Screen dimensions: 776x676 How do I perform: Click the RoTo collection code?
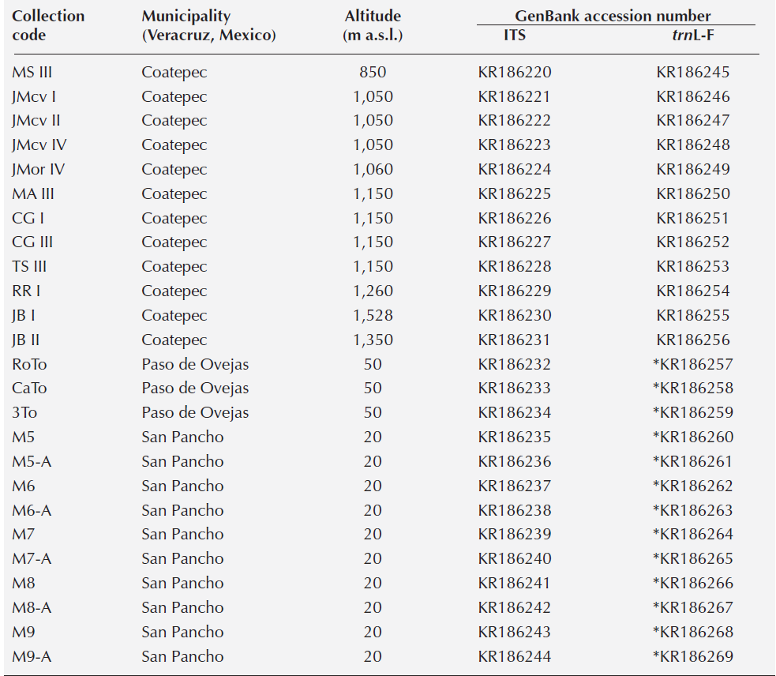pyautogui.click(x=31, y=365)
